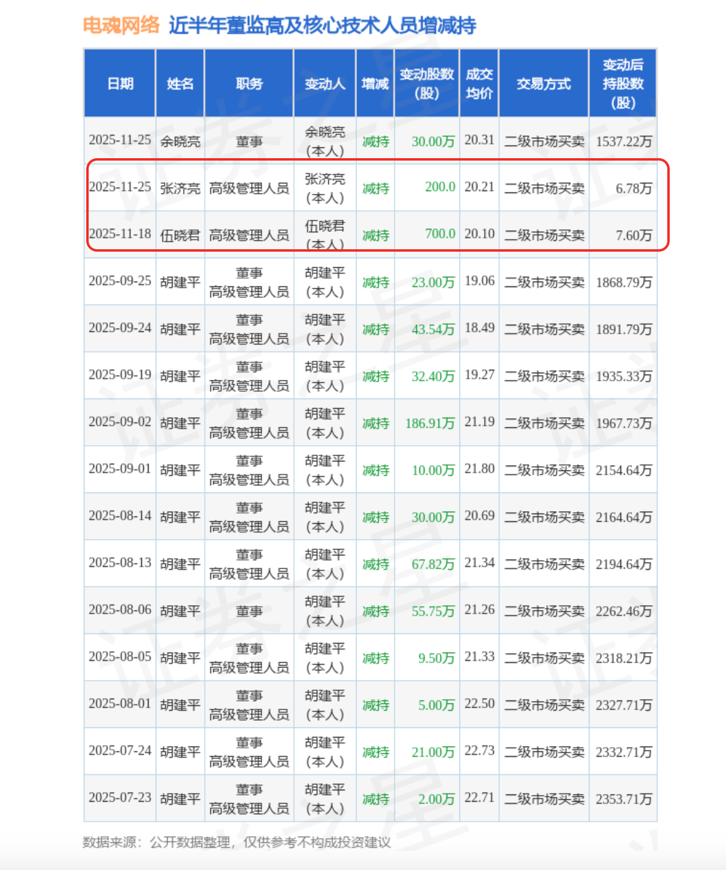Click the 23.00万 shares value
The width and height of the screenshot is (726, 870).
[433, 282]
